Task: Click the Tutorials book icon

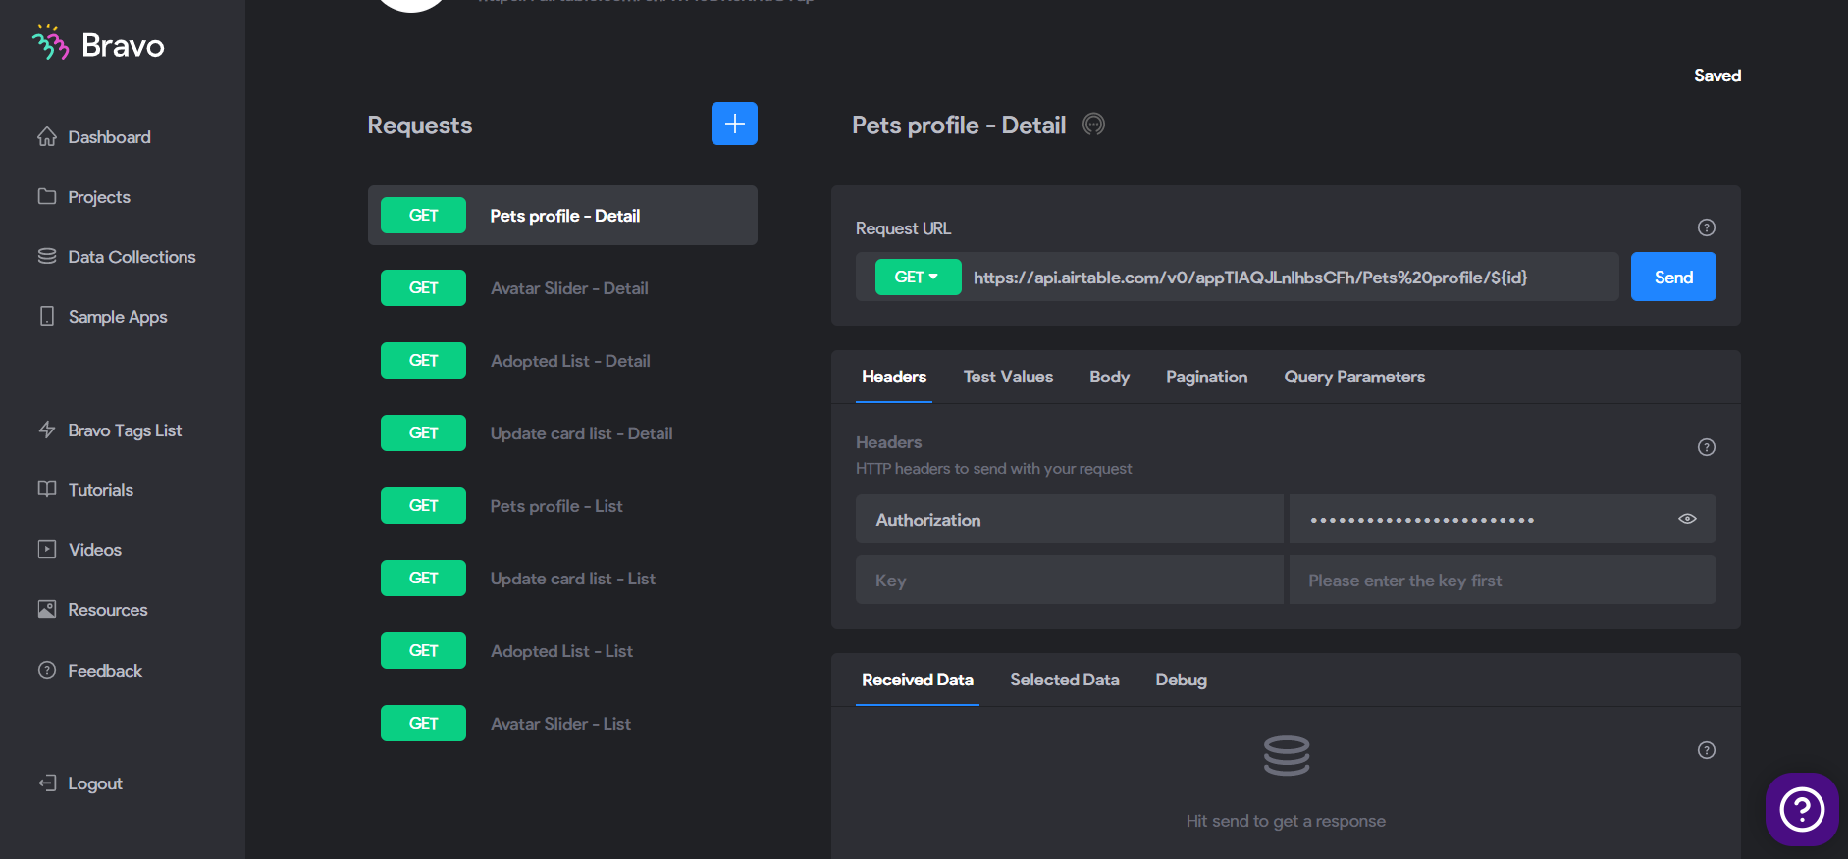Action: (47, 489)
